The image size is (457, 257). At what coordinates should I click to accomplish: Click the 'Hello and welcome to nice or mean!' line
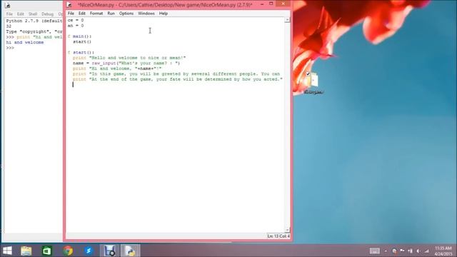129,58
